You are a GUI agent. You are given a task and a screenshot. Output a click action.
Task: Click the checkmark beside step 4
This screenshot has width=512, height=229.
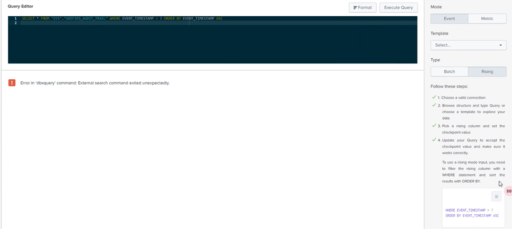click(x=434, y=140)
